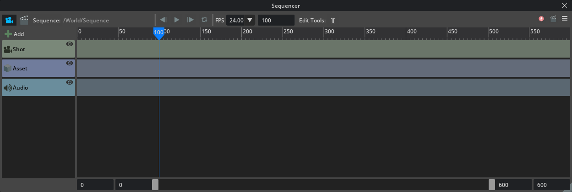The image size is (572, 192).
Task: Select the Asset track header
Action: click(38, 68)
